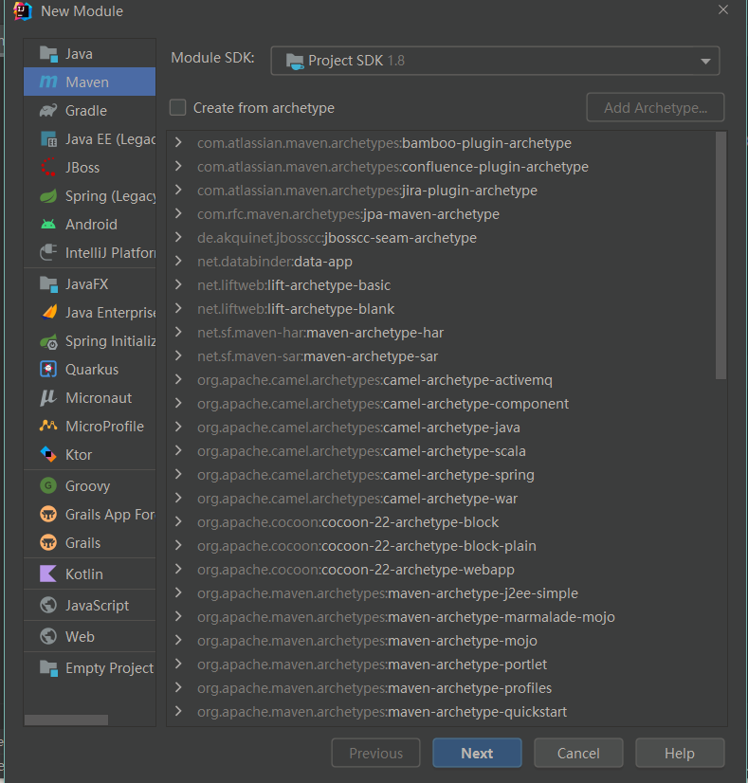Click the IntelliJ Platform Plugin icon
748x783 pixels.
(x=48, y=253)
